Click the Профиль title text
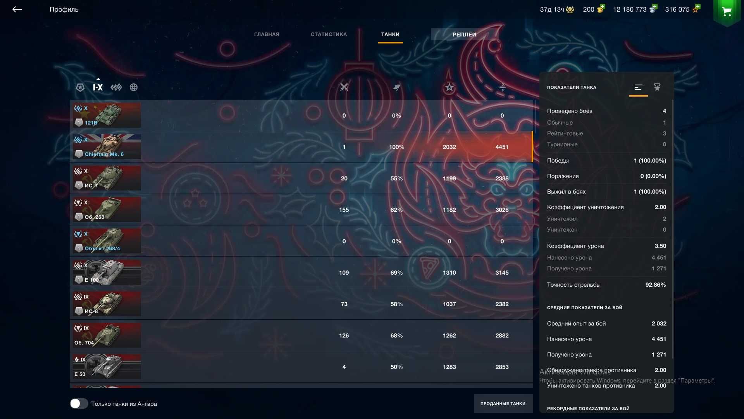 pyautogui.click(x=64, y=9)
